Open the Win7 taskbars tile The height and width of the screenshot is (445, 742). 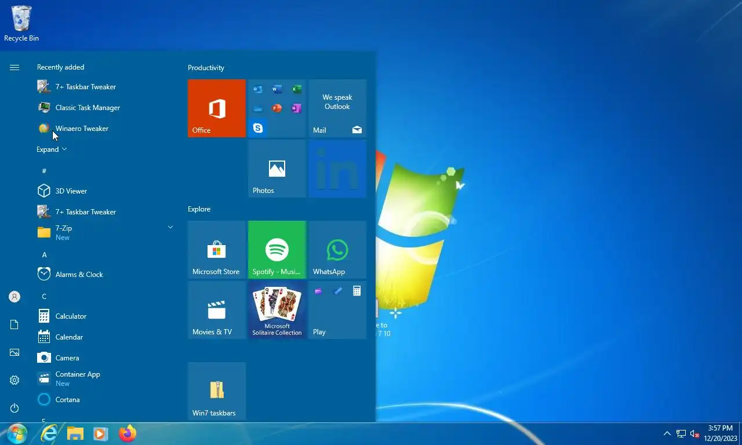(x=217, y=391)
